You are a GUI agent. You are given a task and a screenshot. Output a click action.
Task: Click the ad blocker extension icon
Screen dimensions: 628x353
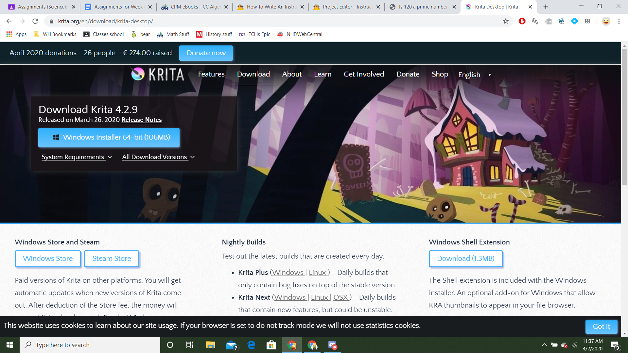(522, 21)
